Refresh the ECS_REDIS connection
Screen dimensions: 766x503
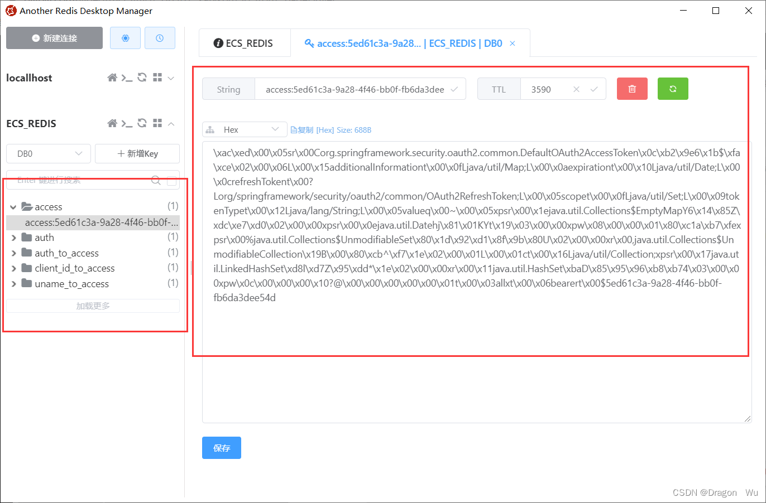[x=142, y=123]
